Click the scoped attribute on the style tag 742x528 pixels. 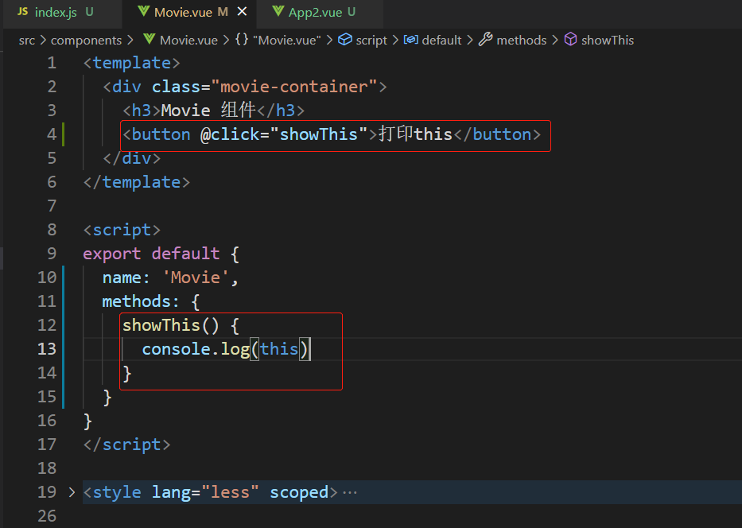tap(299, 492)
